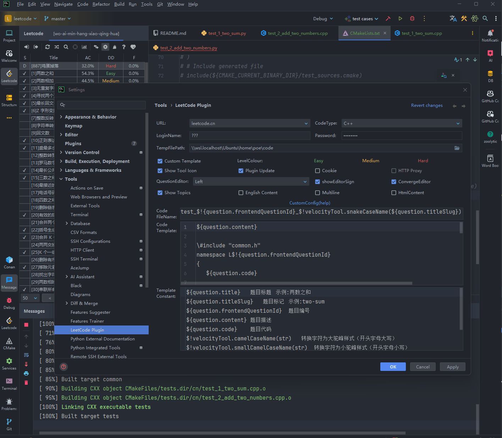Click OK in Settings dialog
The height and width of the screenshot is (438, 502).
[393, 367]
